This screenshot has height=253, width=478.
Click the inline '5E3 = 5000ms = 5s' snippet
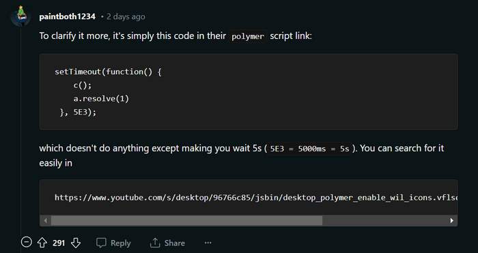309,149
